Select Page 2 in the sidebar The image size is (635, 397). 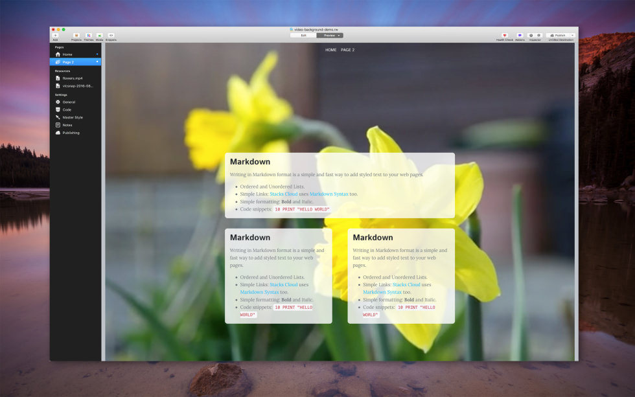(x=75, y=62)
